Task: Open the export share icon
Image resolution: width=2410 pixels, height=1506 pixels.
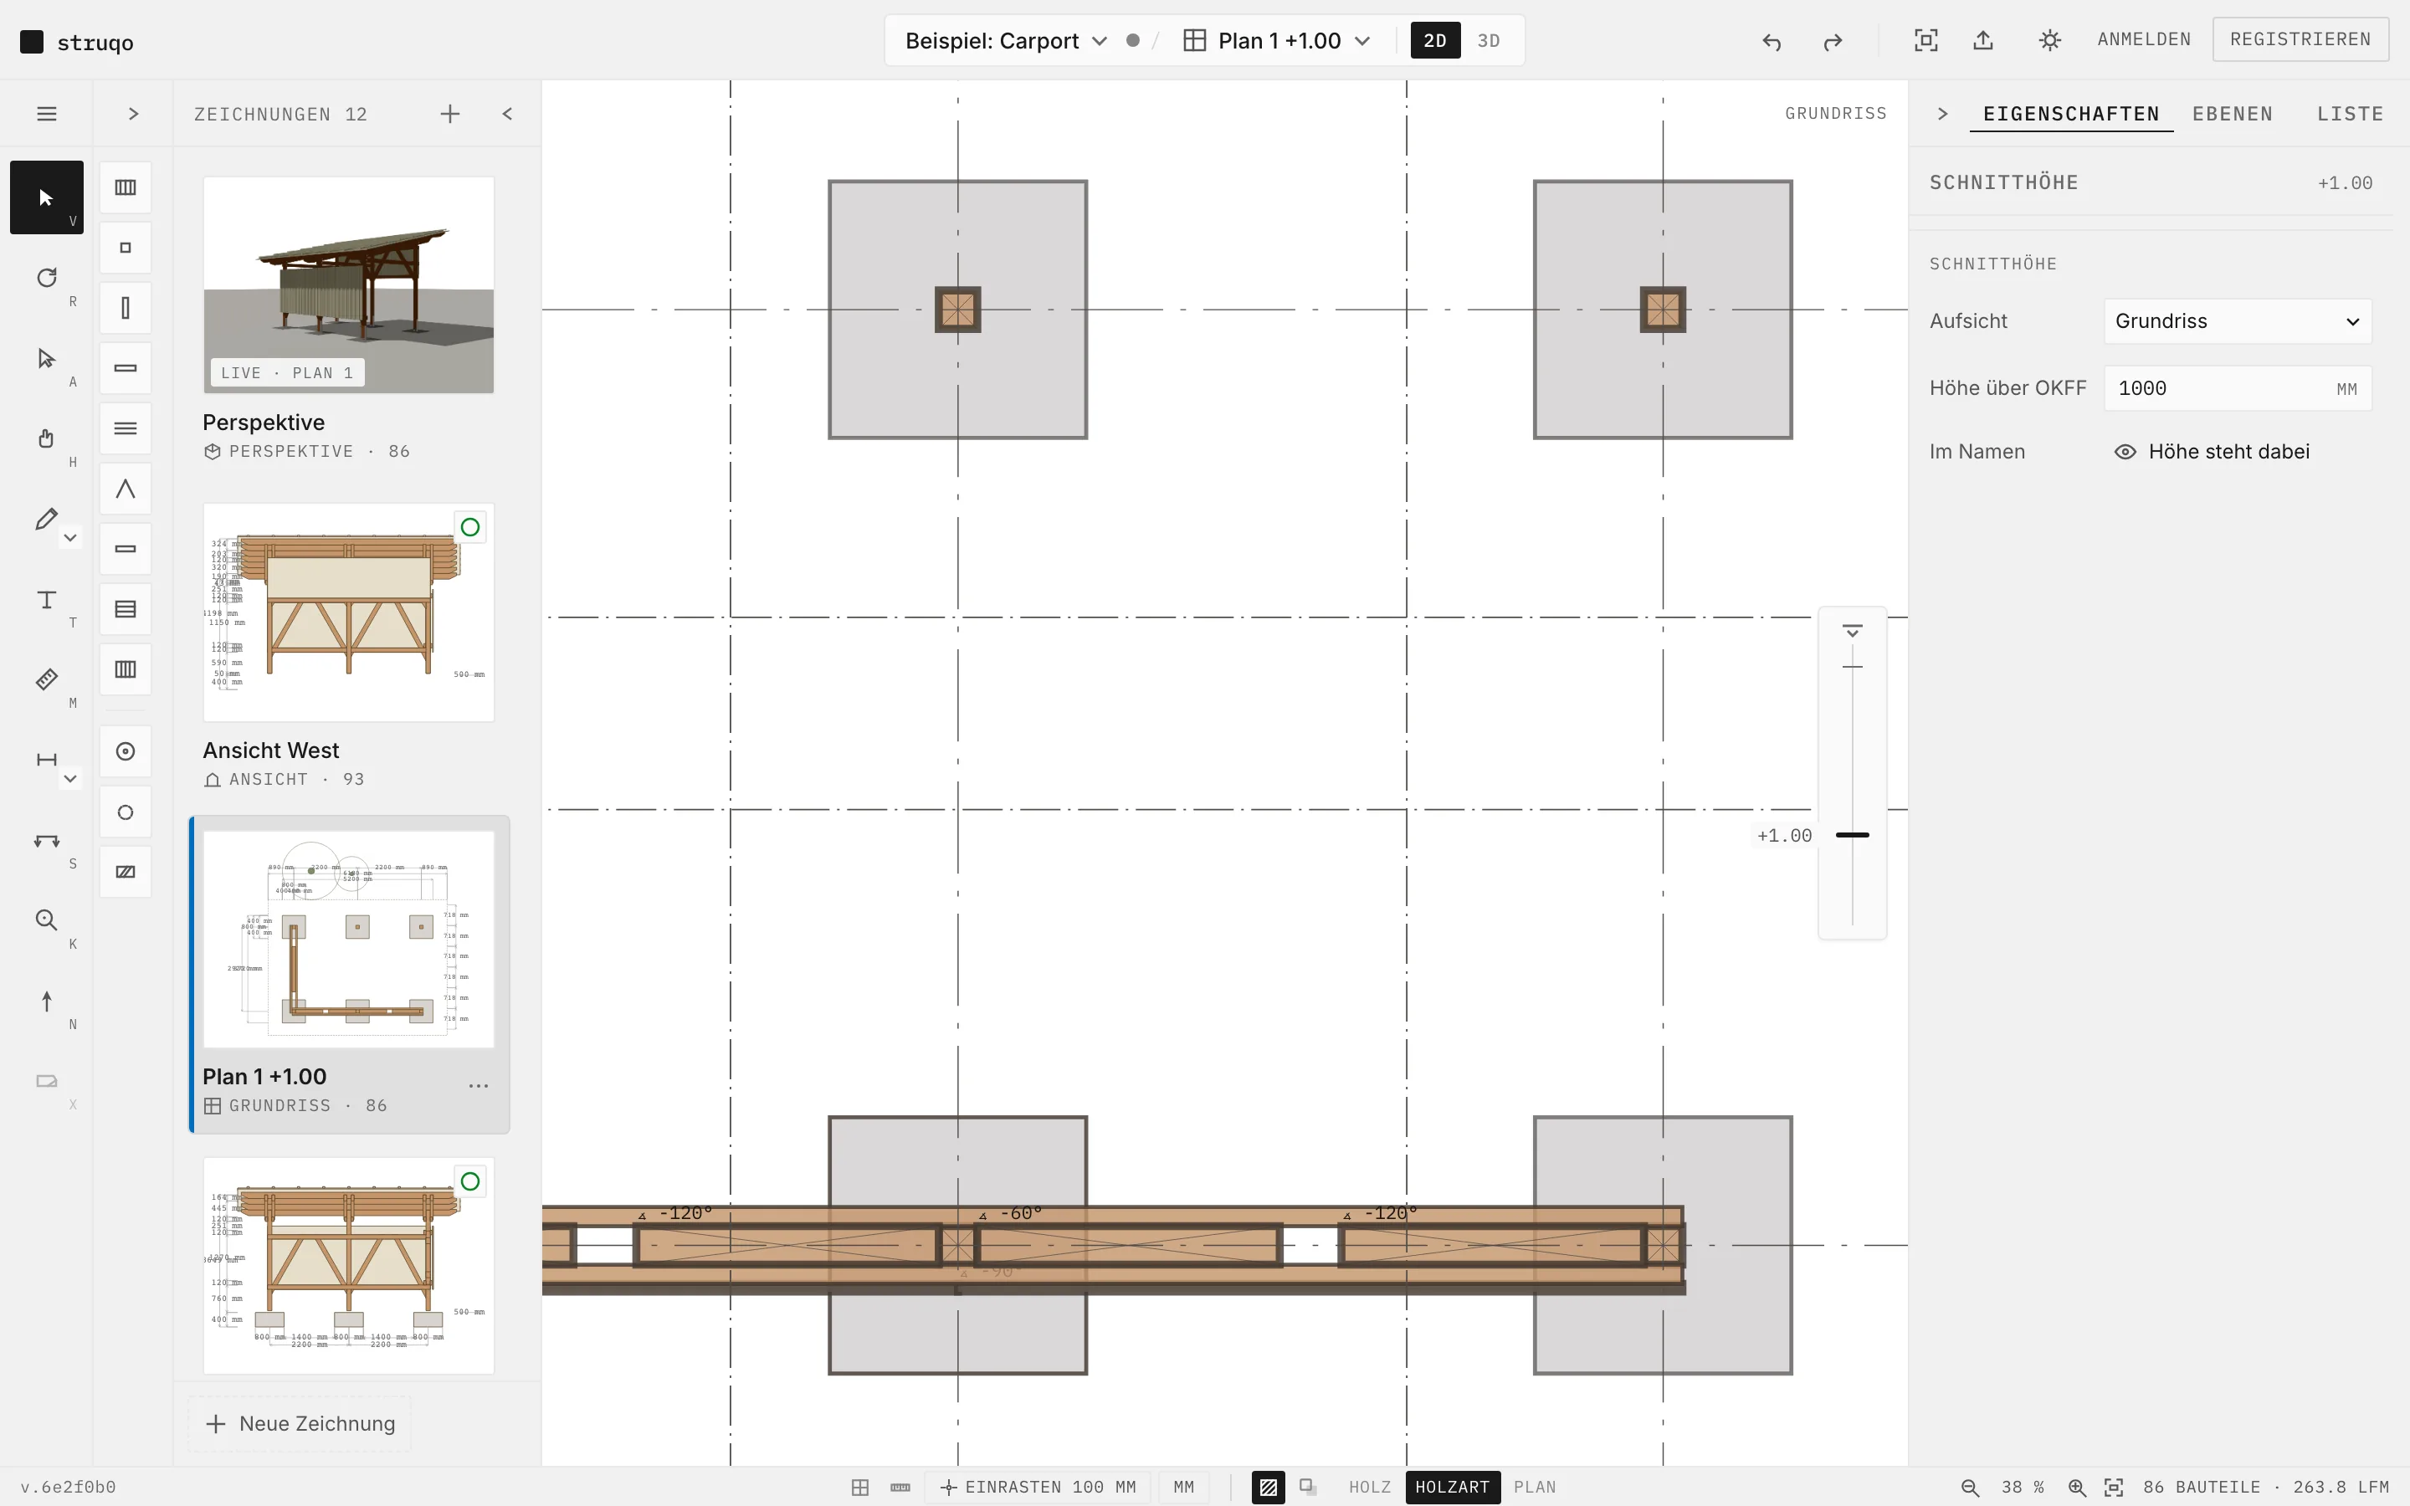Action: (x=1982, y=40)
